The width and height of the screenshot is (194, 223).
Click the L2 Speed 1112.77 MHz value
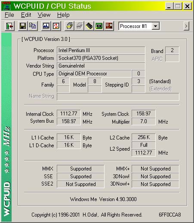[x=143, y=153]
